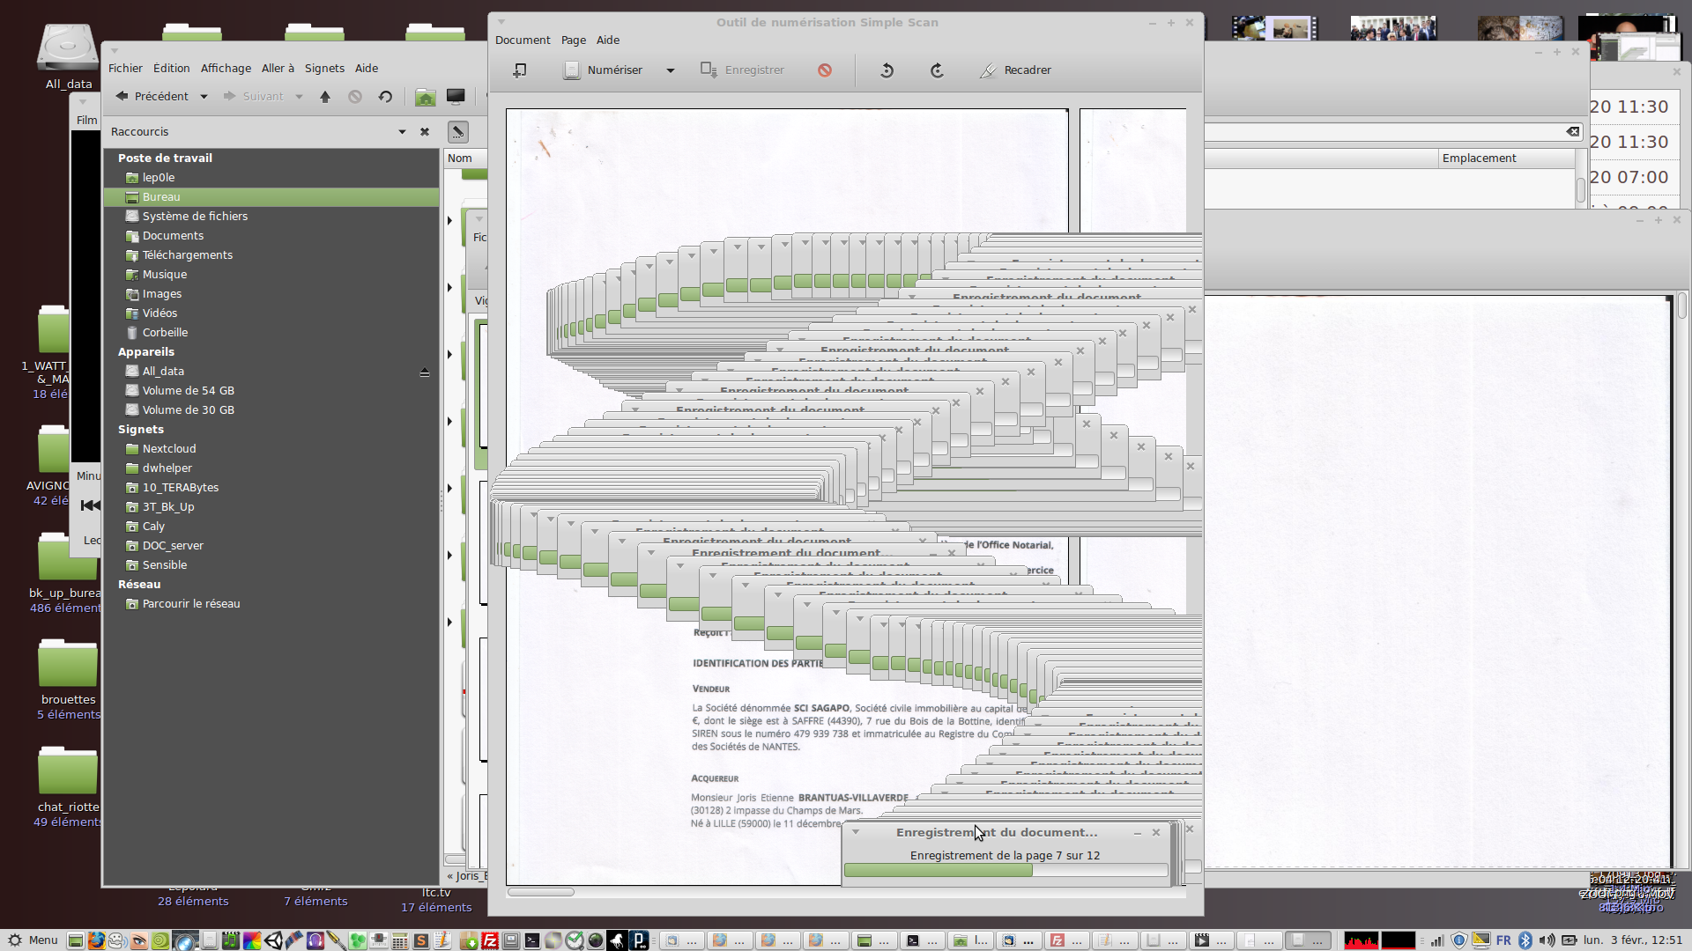Open the Numériser dropdown arrow
The width and height of the screenshot is (1692, 951).
671,70
